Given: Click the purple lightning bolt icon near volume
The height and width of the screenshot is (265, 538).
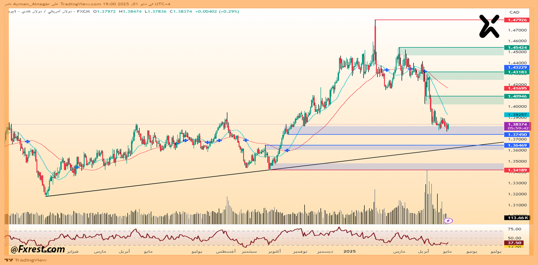Looking at the screenshot, I should pos(448,220).
